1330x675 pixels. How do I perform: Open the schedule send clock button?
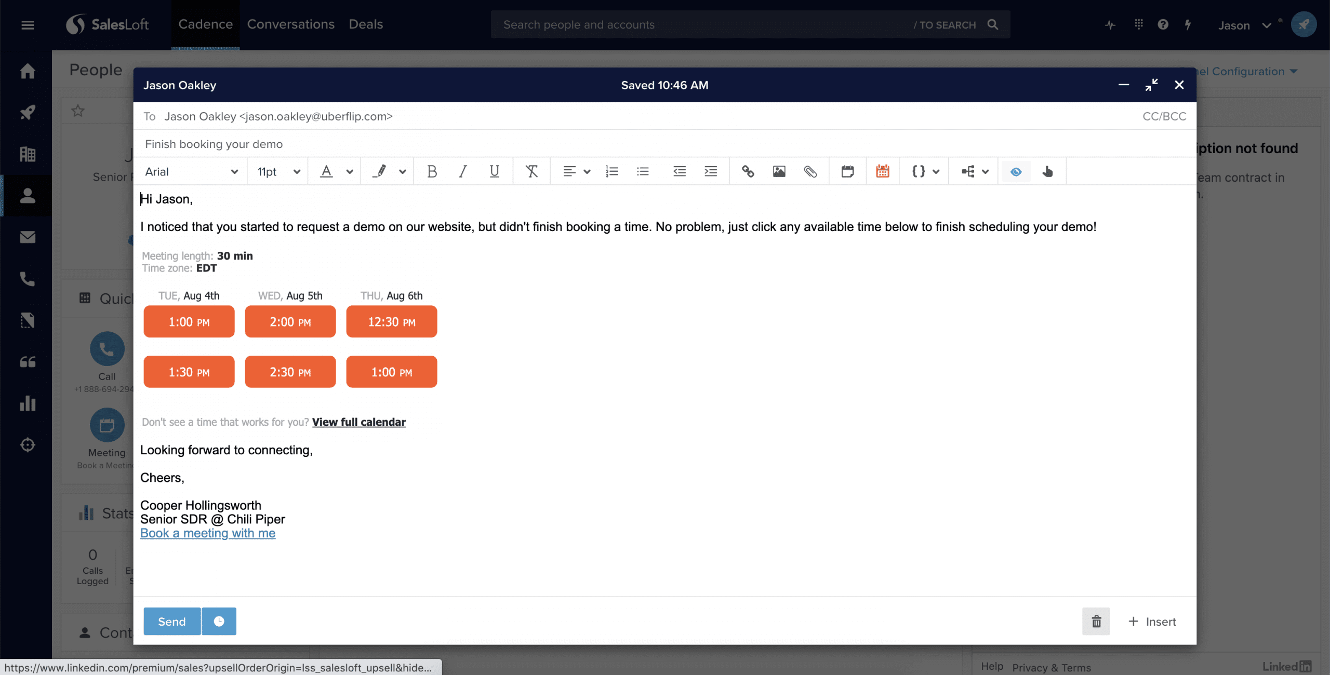tap(219, 621)
